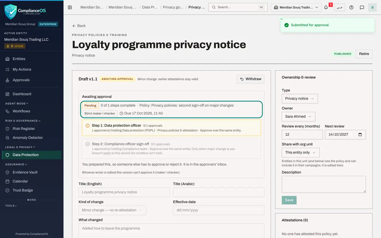
Task: Withdraw the draft from approval
Action: coord(251,79)
